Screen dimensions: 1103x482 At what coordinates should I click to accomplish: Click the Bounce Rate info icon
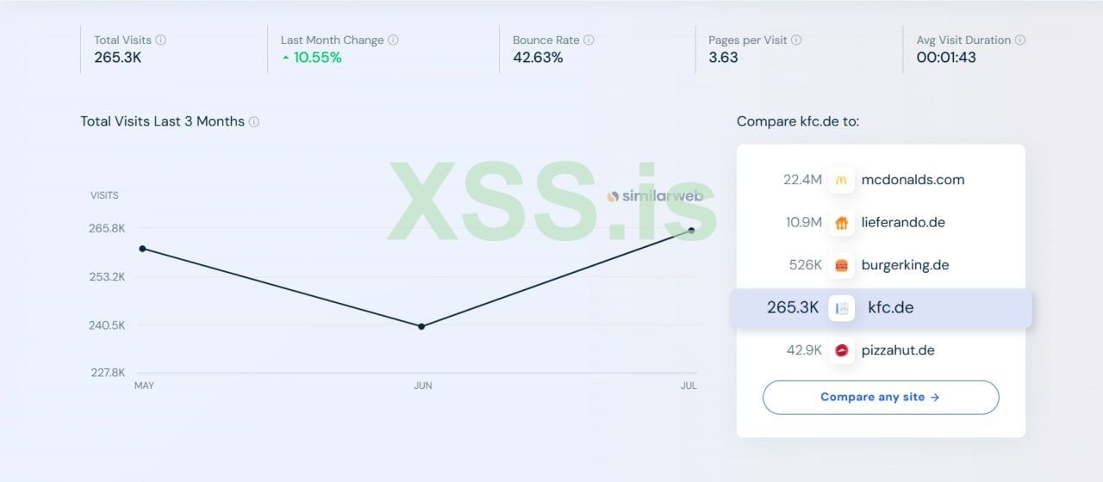(589, 40)
